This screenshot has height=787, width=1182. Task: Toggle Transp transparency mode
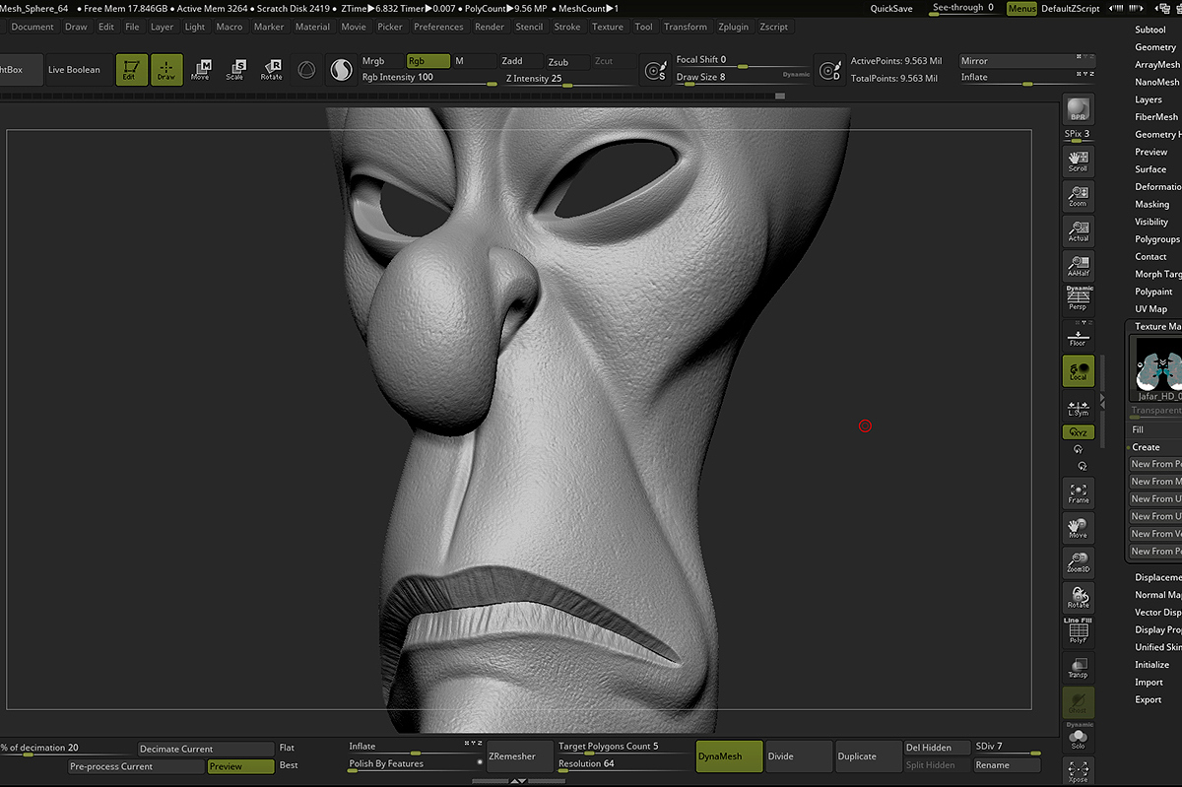1078,667
